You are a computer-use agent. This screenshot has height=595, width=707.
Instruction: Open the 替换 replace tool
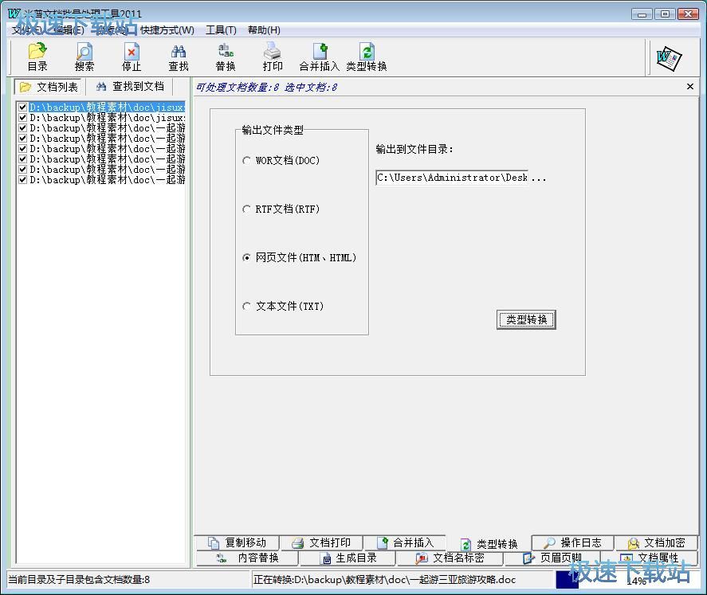[226, 57]
